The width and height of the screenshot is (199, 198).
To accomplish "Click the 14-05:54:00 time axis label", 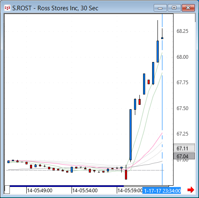I will coord(85,191).
